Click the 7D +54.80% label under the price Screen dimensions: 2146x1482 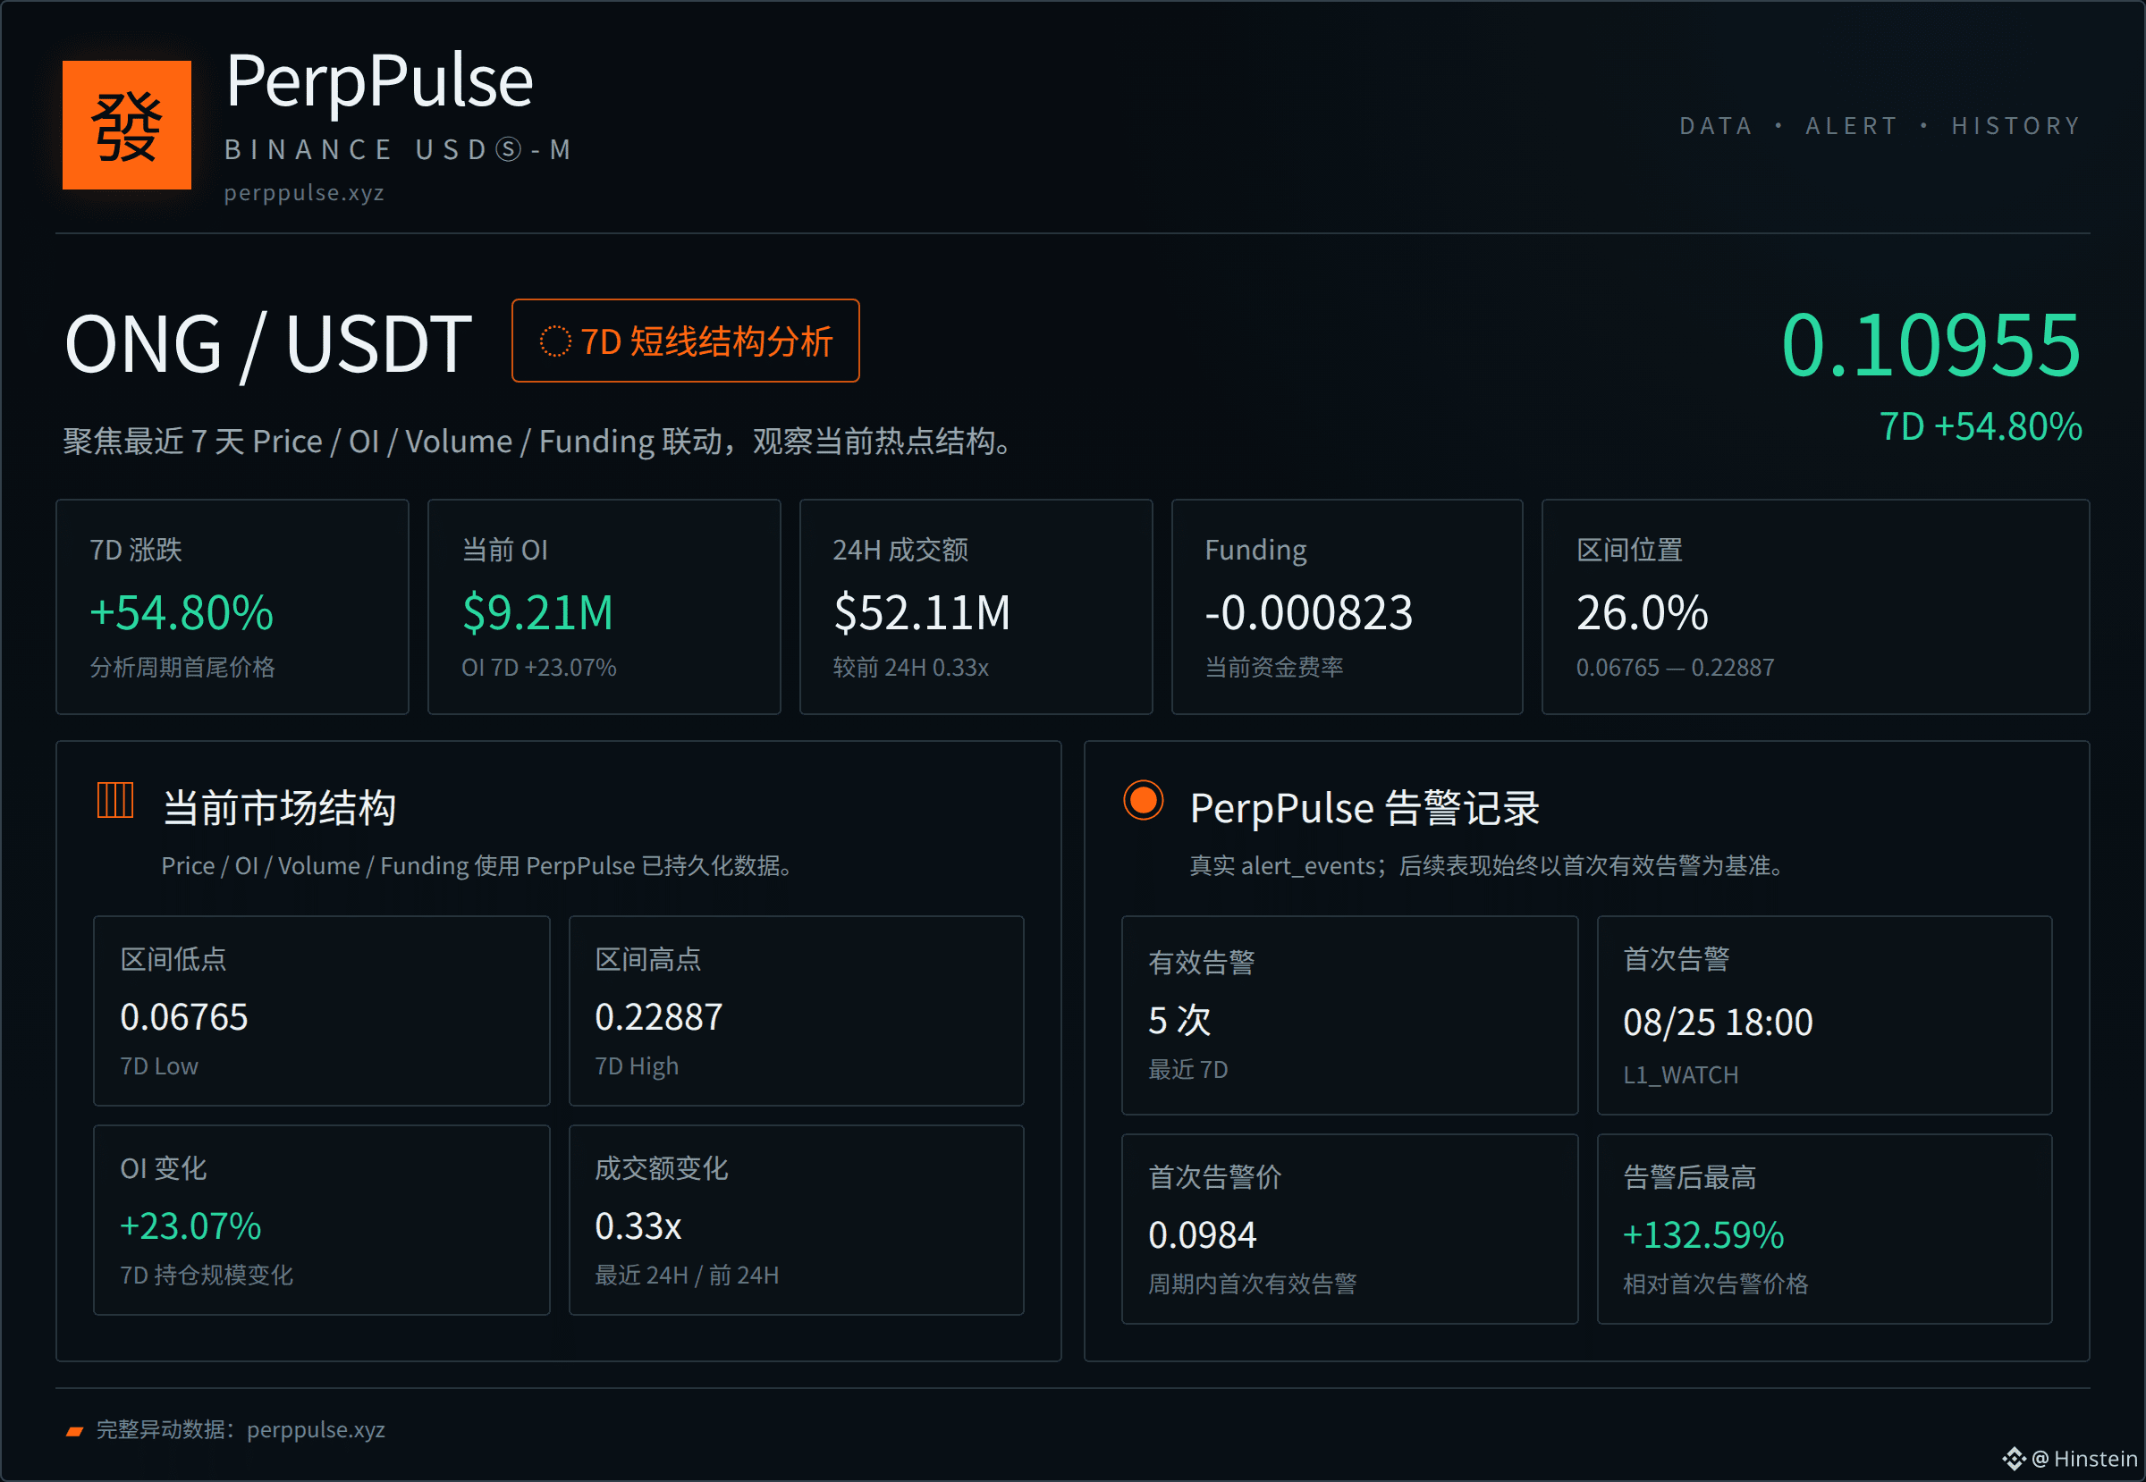point(1981,426)
